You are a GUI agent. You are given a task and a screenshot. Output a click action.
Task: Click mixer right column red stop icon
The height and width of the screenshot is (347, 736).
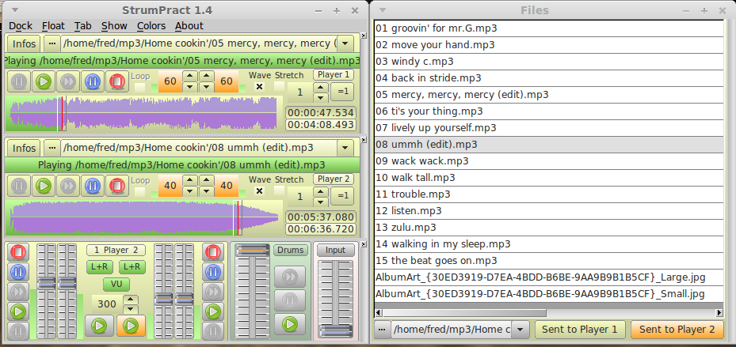tap(212, 252)
